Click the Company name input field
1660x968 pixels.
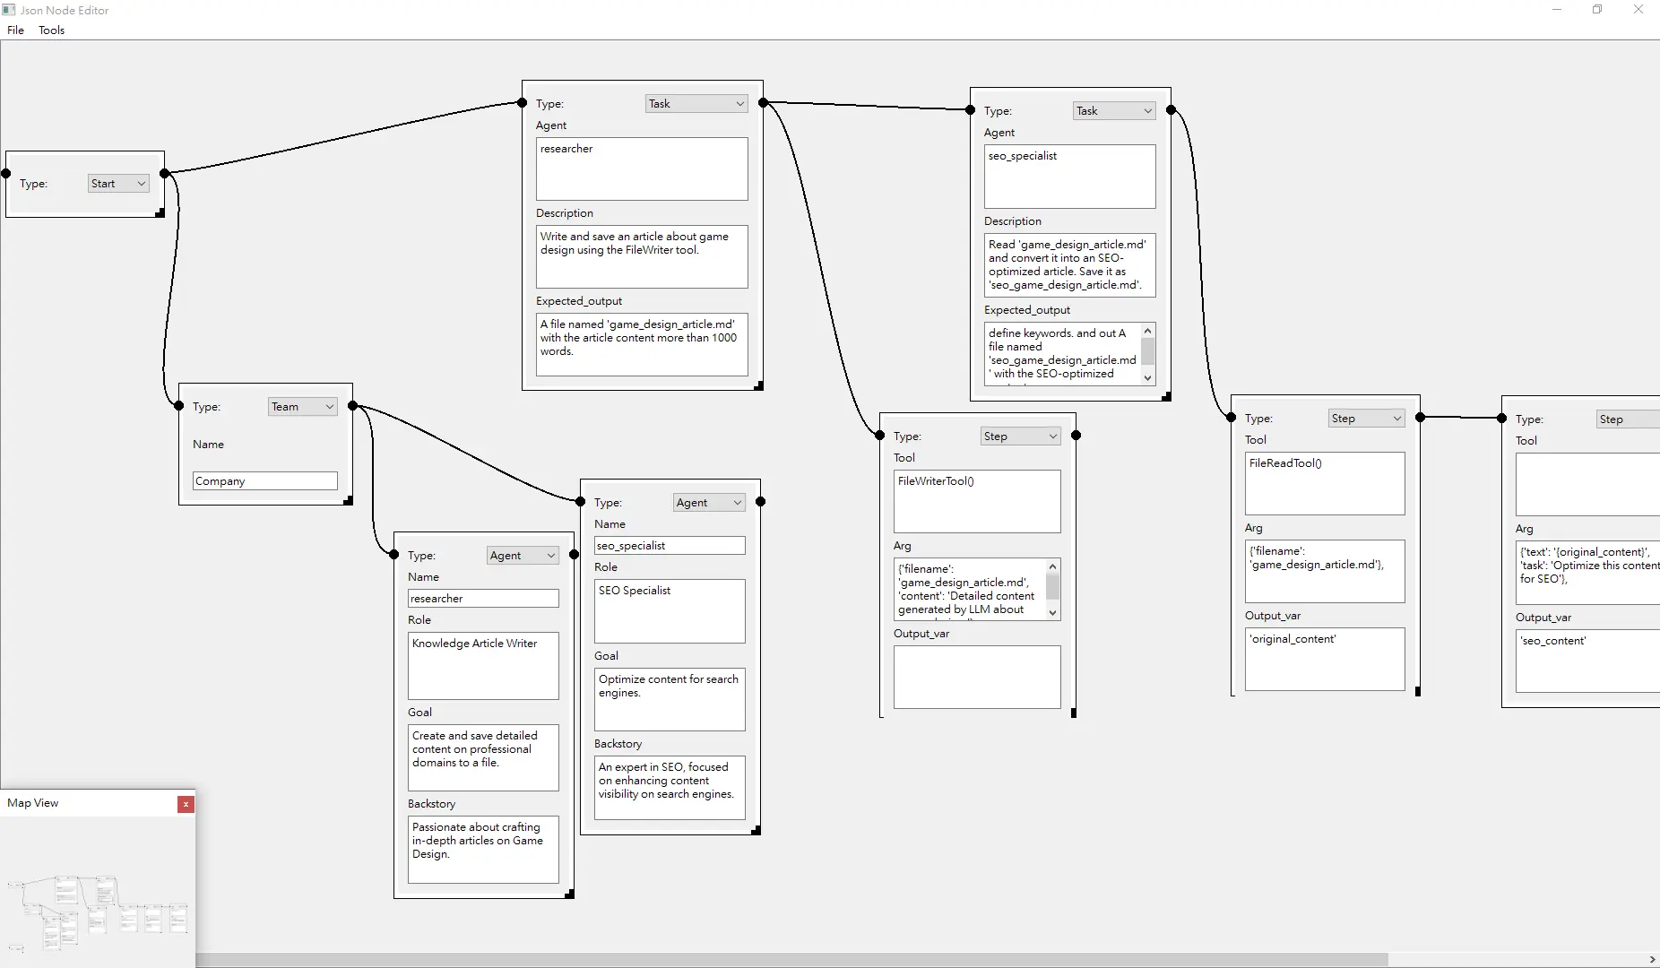pyautogui.click(x=264, y=480)
